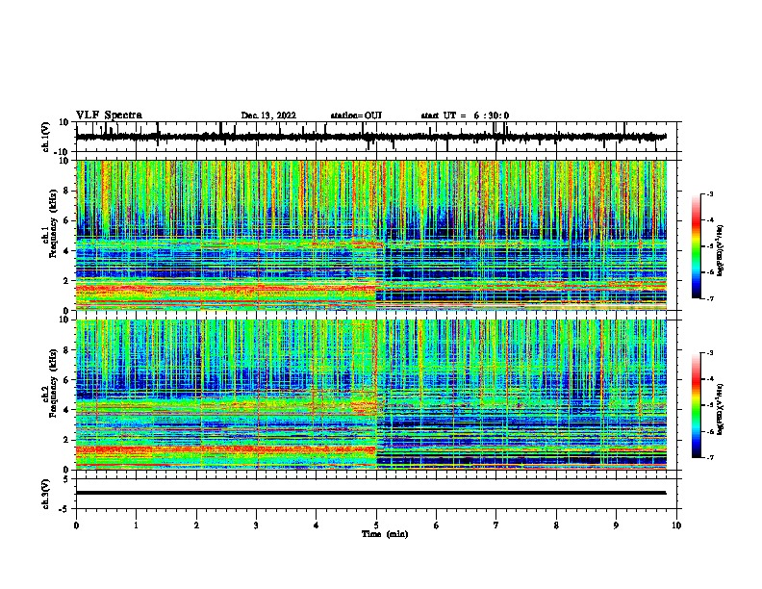Image resolution: width=762 pixels, height=589 pixels.
Task: Click the "start UT = 6:30:0" label
Action: (465, 115)
